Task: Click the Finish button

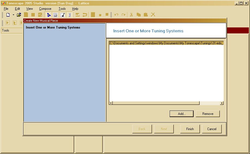Action: [190, 129]
